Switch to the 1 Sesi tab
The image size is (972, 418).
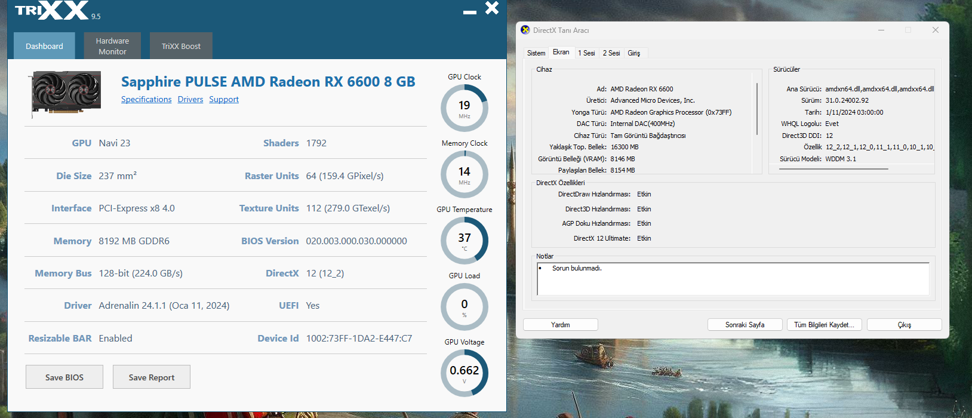point(586,53)
